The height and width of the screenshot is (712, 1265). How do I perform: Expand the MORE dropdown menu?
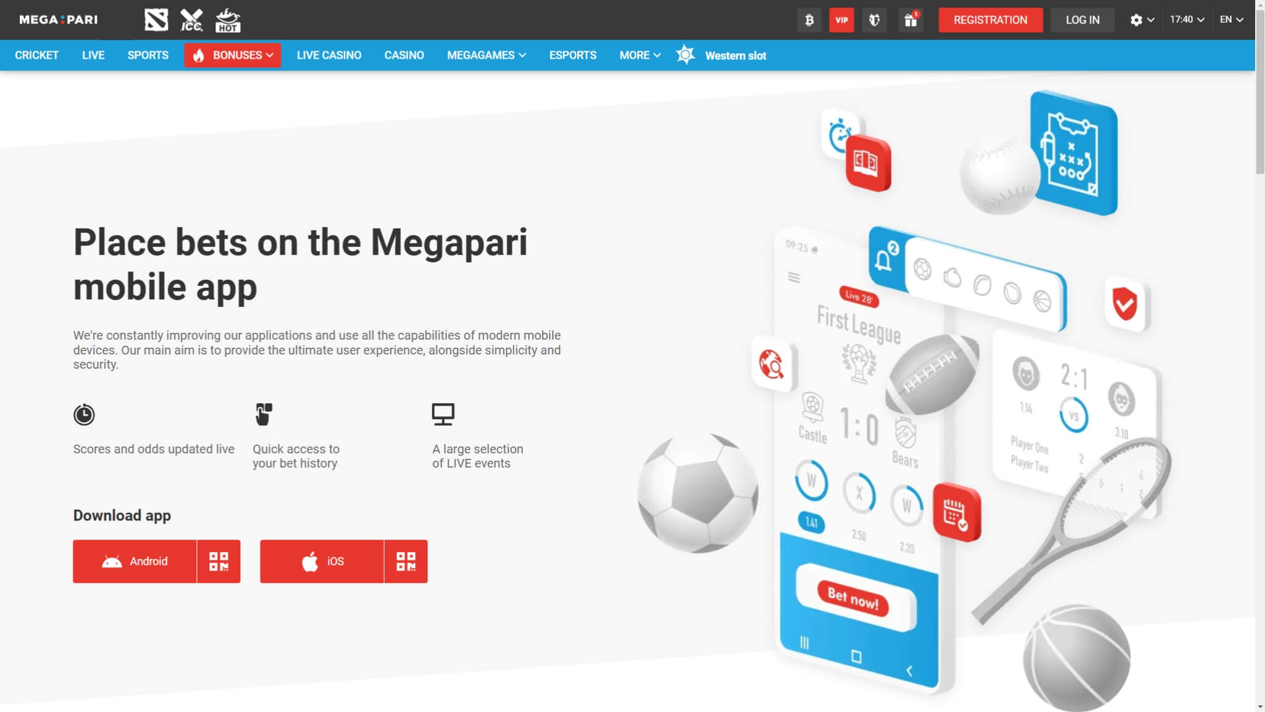coord(640,55)
